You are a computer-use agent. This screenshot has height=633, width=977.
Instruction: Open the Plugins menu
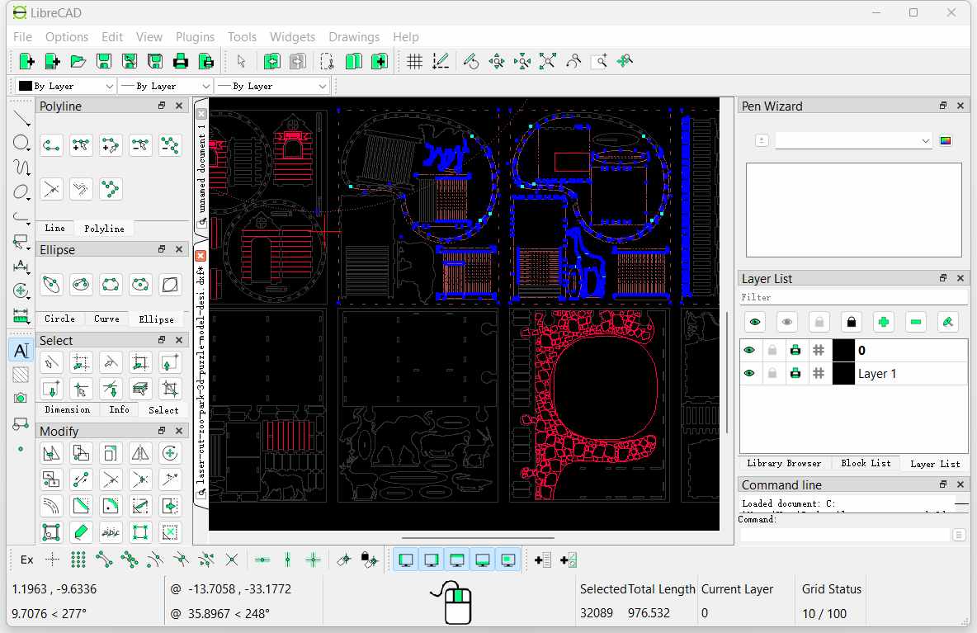[x=195, y=37]
